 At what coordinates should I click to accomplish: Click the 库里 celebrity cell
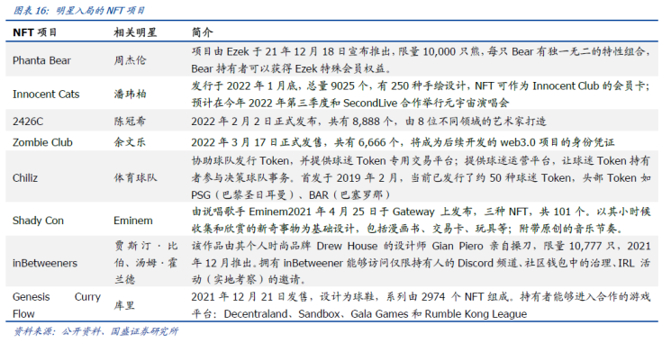[124, 305]
